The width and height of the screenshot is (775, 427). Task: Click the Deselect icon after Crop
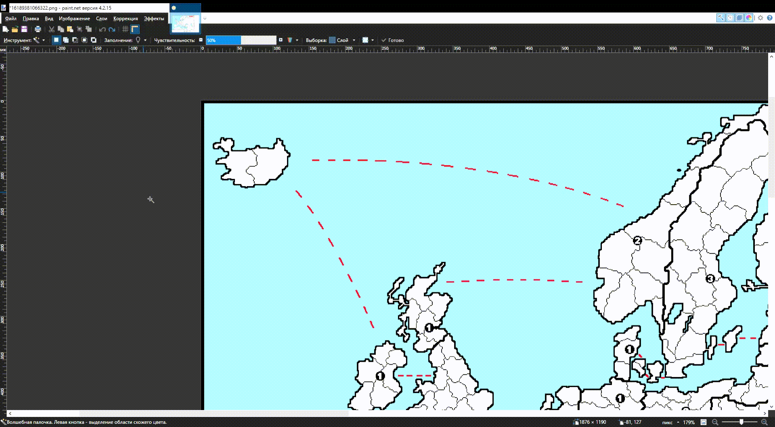click(x=89, y=29)
